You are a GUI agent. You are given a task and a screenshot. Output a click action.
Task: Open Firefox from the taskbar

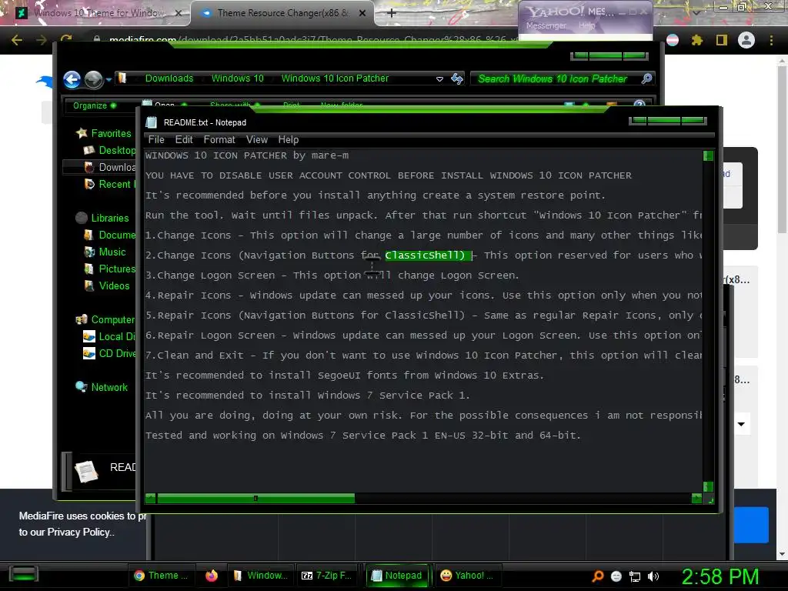coord(212,576)
